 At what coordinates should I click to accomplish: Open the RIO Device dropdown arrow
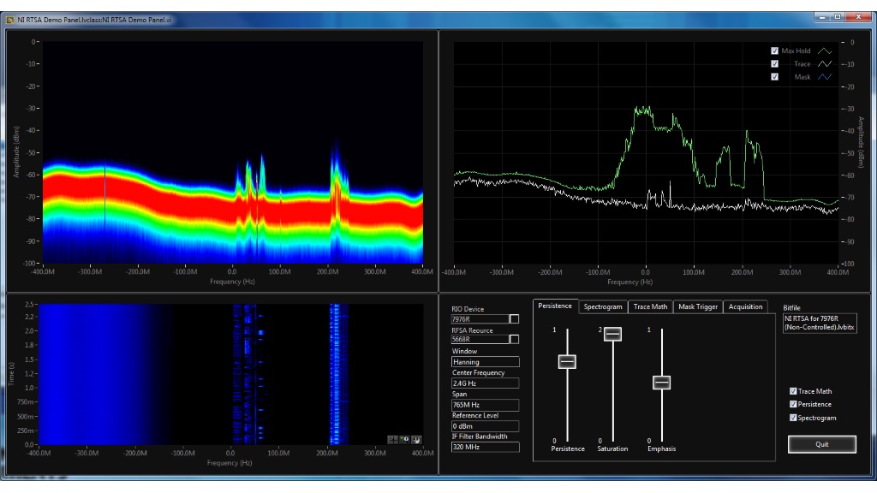[x=514, y=319]
